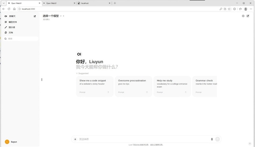The width and height of the screenshot is (255, 147).
Task: Open the browser three-dots settings menu
Action: pos(251,9)
